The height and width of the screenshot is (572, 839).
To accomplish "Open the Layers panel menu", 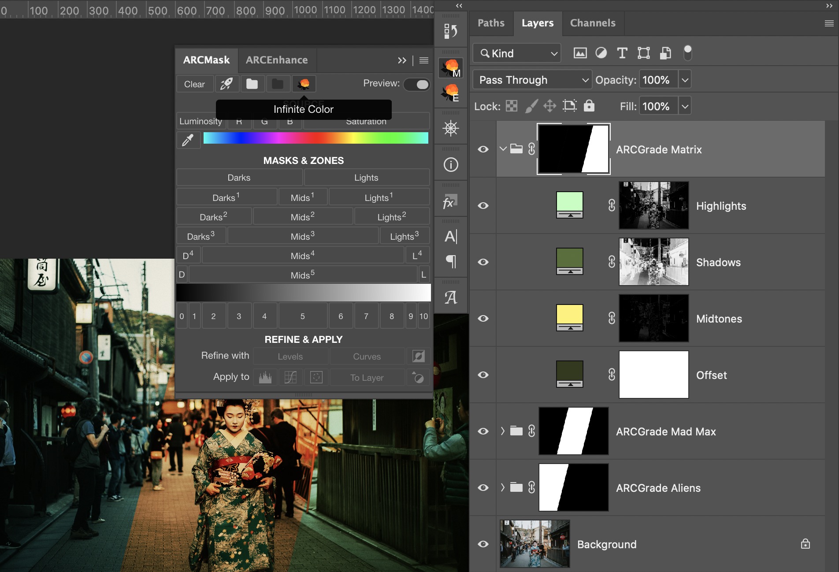I will (829, 23).
